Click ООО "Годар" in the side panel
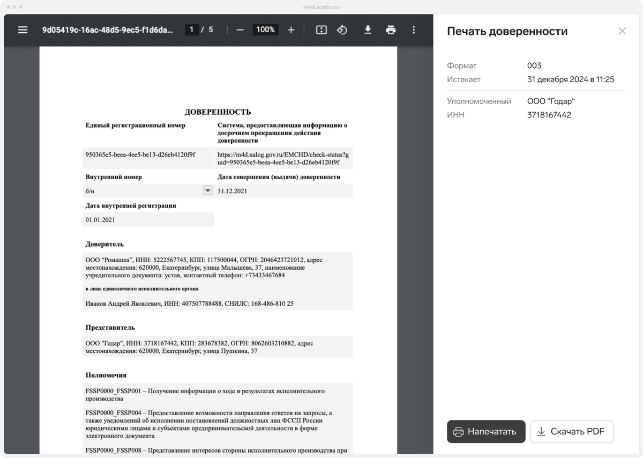Screen dimensions: 643x458 [x=551, y=101]
